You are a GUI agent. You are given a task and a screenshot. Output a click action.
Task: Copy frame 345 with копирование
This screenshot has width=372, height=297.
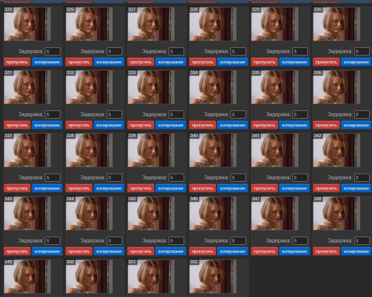pyautogui.click(x=171, y=251)
